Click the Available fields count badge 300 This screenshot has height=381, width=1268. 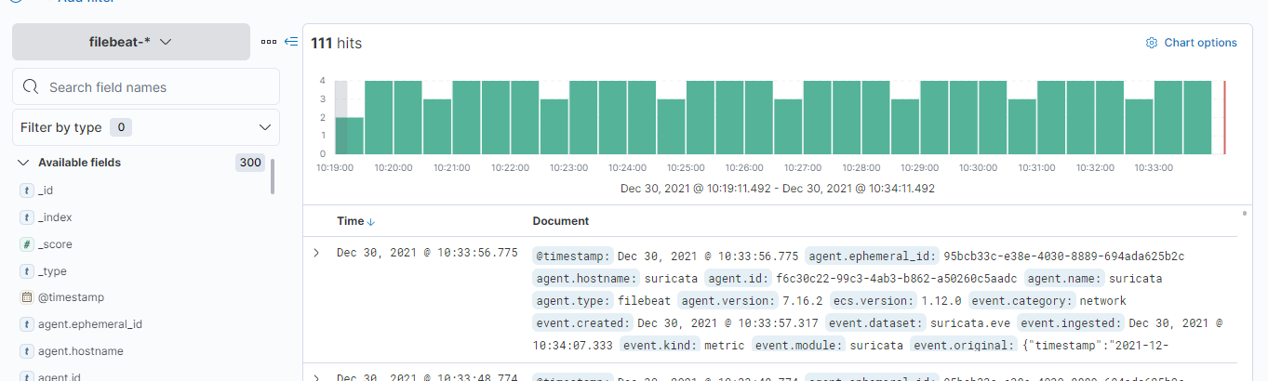pos(250,163)
